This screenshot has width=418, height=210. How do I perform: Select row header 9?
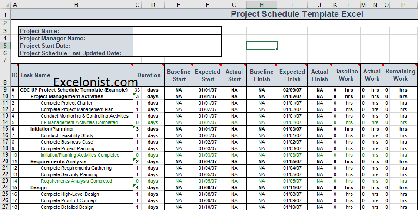[x=5, y=90]
